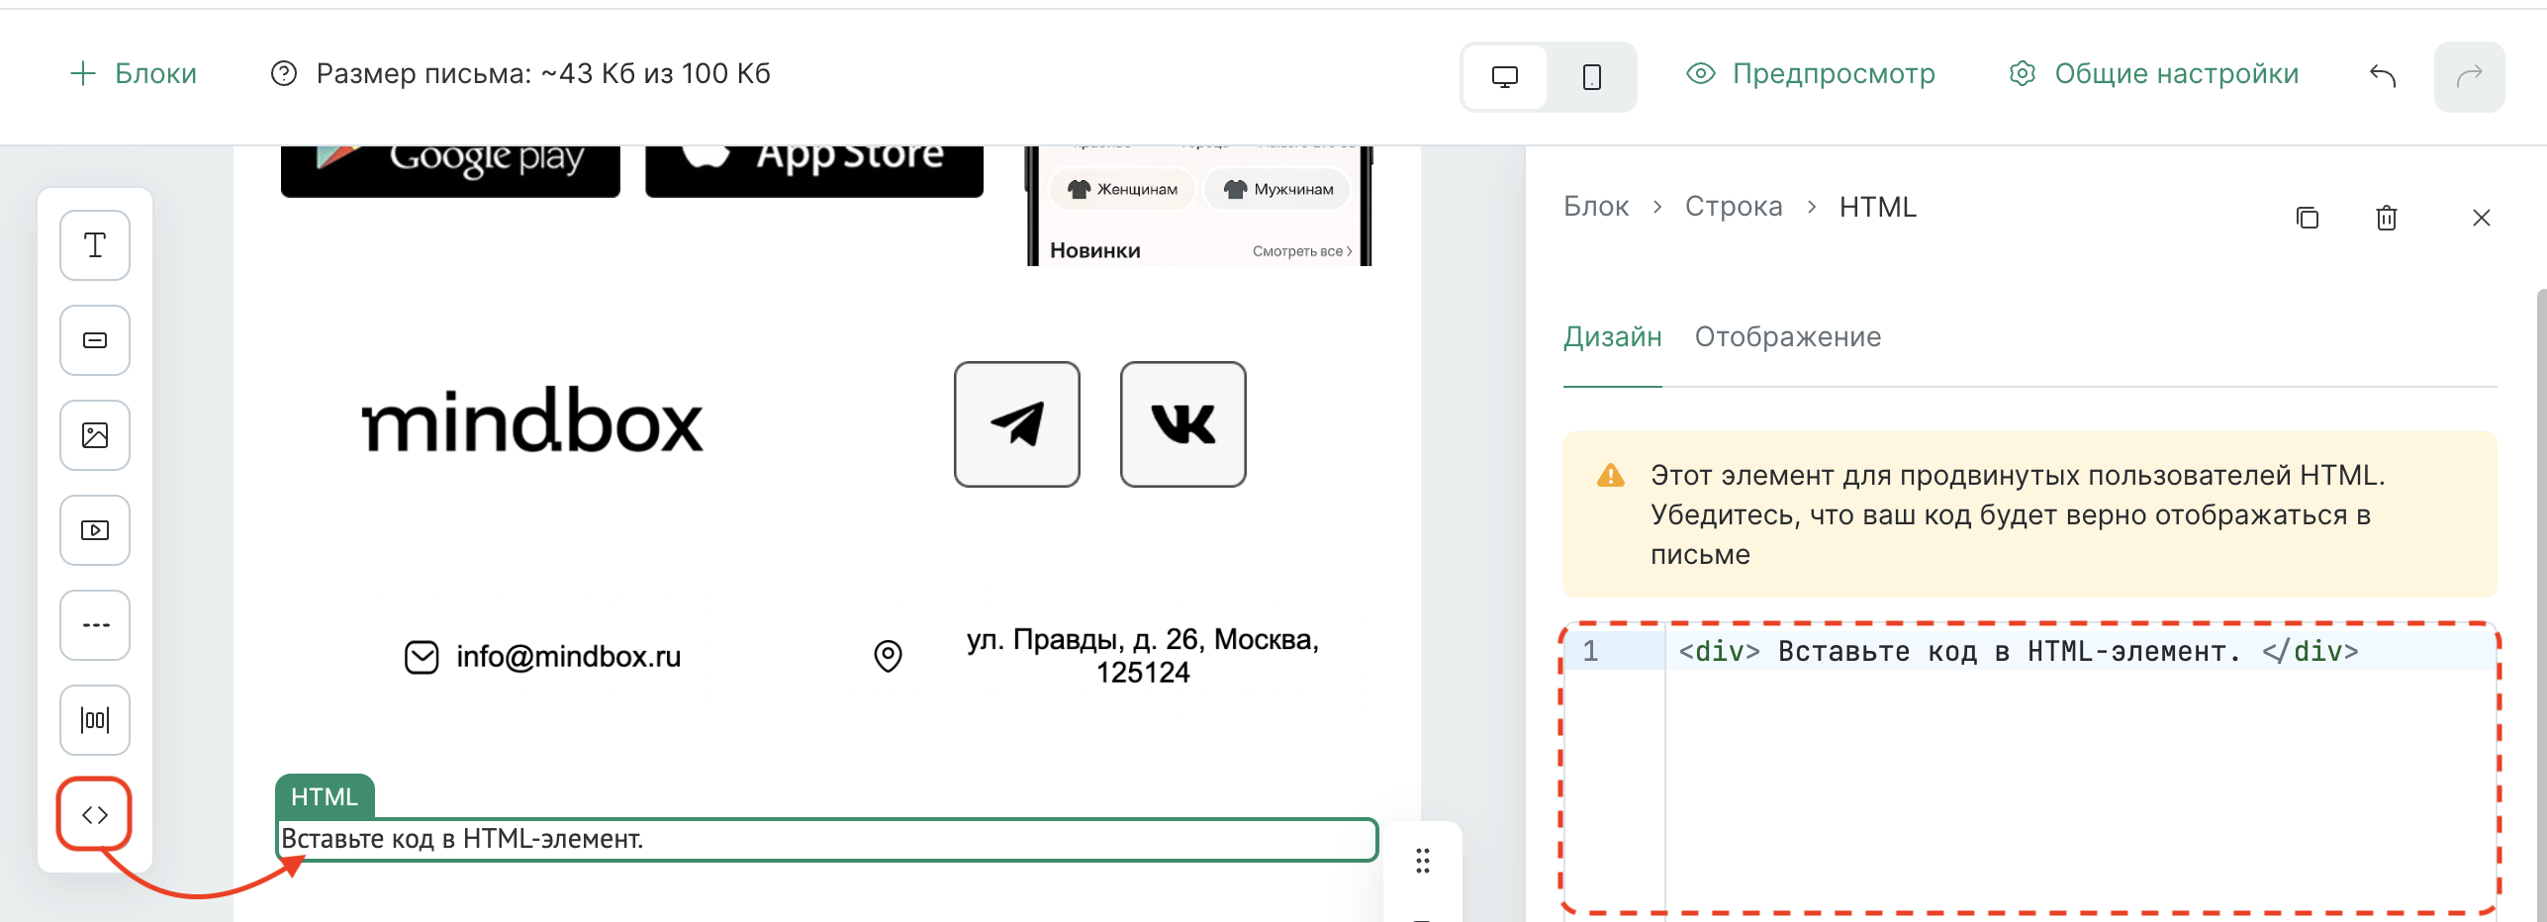Redo the last undone action

(2470, 76)
